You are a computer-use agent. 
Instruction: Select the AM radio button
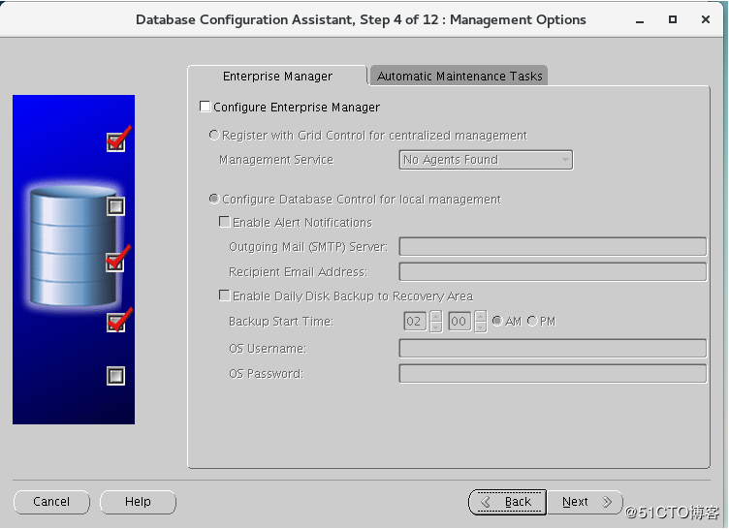[497, 321]
